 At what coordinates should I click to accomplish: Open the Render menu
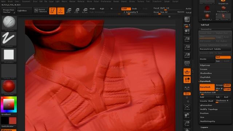(116, 1)
